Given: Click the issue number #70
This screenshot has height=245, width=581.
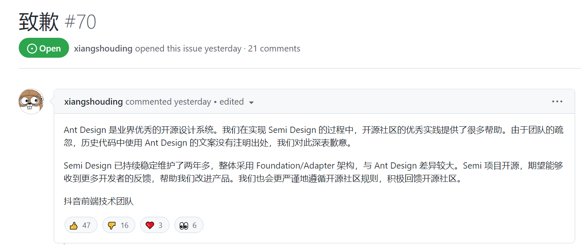Looking at the screenshot, I should (80, 22).
